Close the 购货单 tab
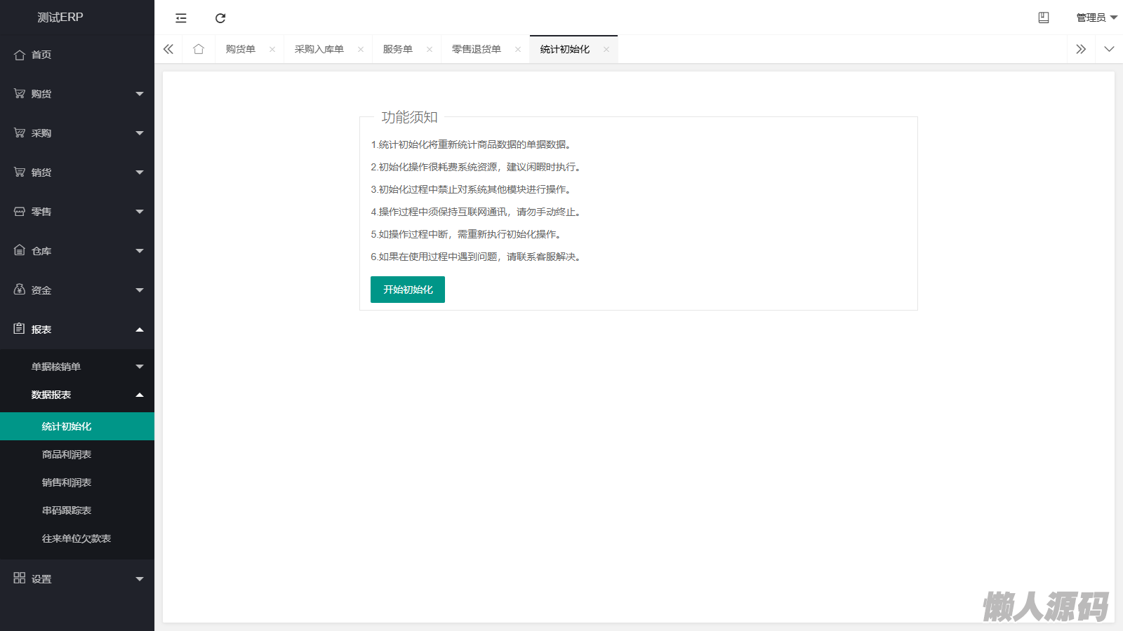The height and width of the screenshot is (631, 1123). click(x=272, y=49)
